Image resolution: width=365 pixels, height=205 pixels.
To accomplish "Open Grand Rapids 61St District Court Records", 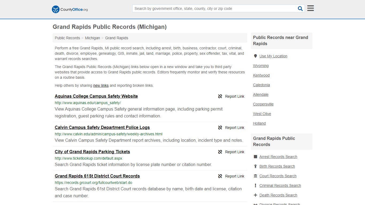I will (x=97, y=176).
